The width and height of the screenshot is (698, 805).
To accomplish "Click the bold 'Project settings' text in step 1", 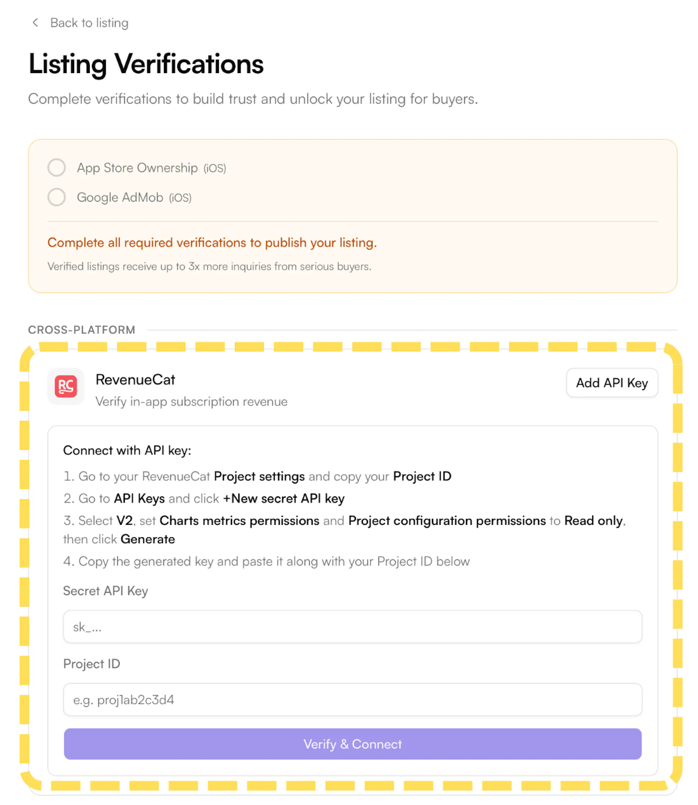I will tap(260, 476).
